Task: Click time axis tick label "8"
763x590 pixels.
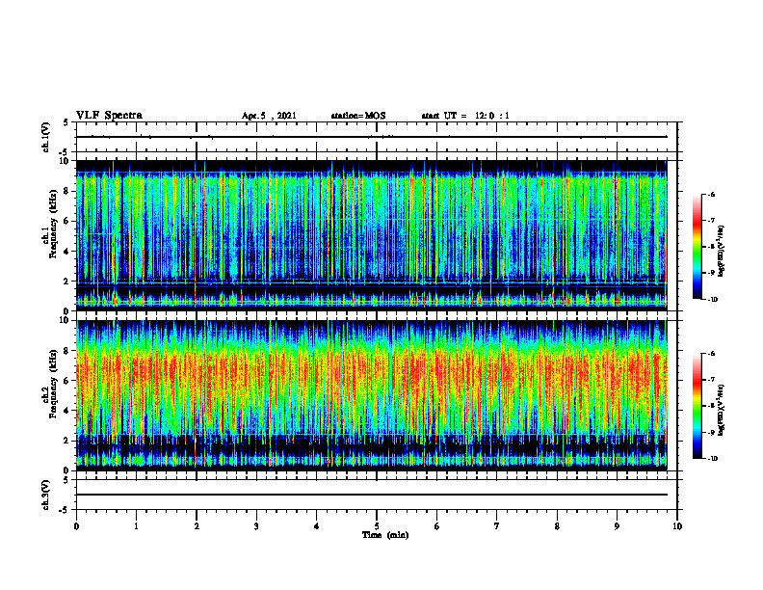Action: (557, 526)
